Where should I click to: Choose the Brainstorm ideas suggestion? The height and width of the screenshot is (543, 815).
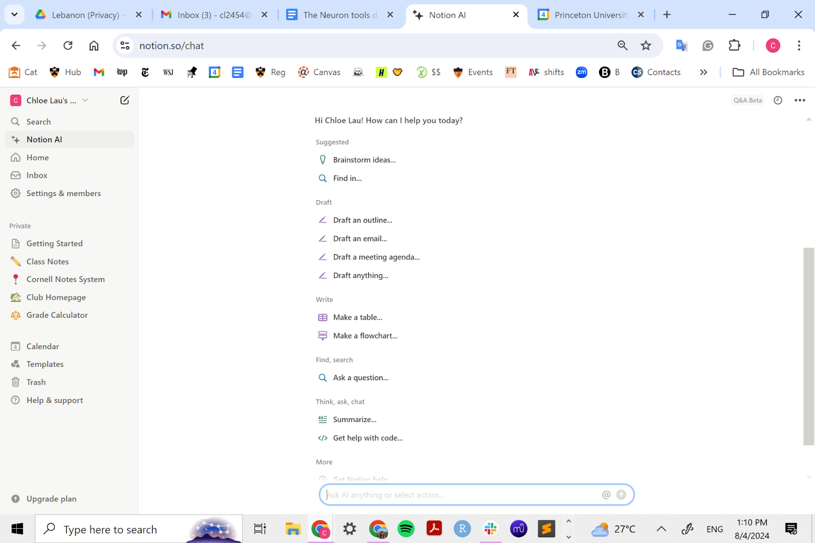point(357,160)
